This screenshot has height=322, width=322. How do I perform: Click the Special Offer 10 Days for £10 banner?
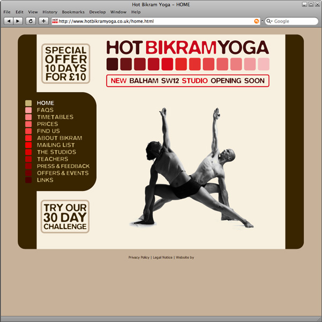click(65, 64)
